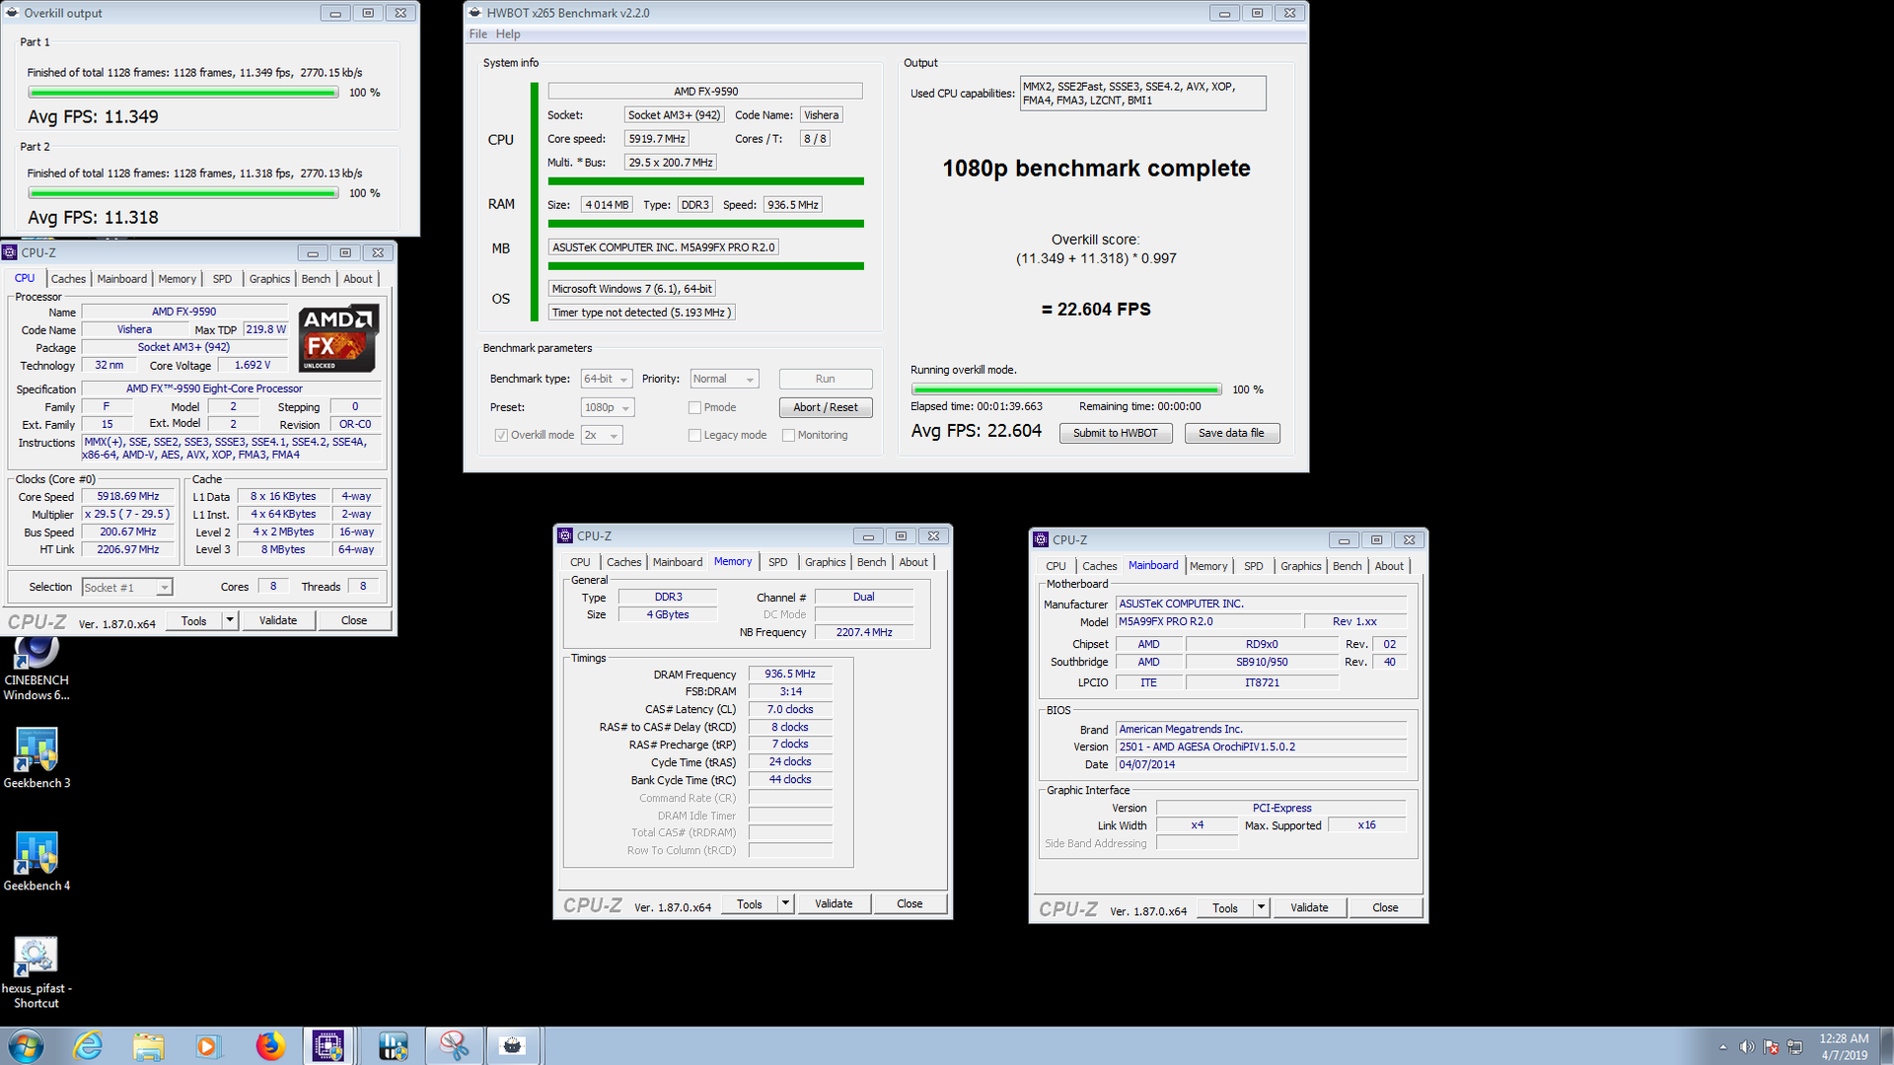Open Windows Explorer folder in taskbar
This screenshot has width=1894, height=1065.
click(148, 1046)
